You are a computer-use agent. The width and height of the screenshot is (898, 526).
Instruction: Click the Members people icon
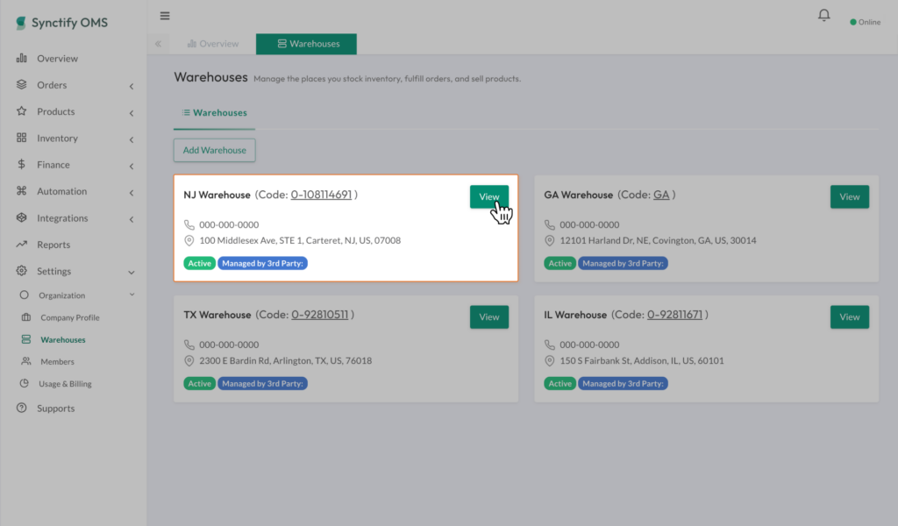26,361
